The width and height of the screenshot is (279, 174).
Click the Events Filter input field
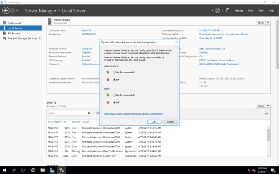pyautogui.click(x=68, y=113)
